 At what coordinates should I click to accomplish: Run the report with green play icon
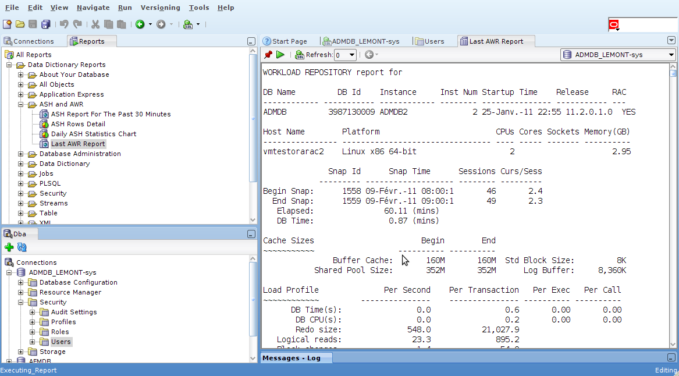pos(280,55)
